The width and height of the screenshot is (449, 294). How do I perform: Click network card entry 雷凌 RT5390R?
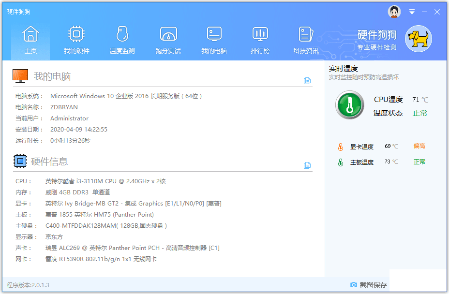click(101, 259)
